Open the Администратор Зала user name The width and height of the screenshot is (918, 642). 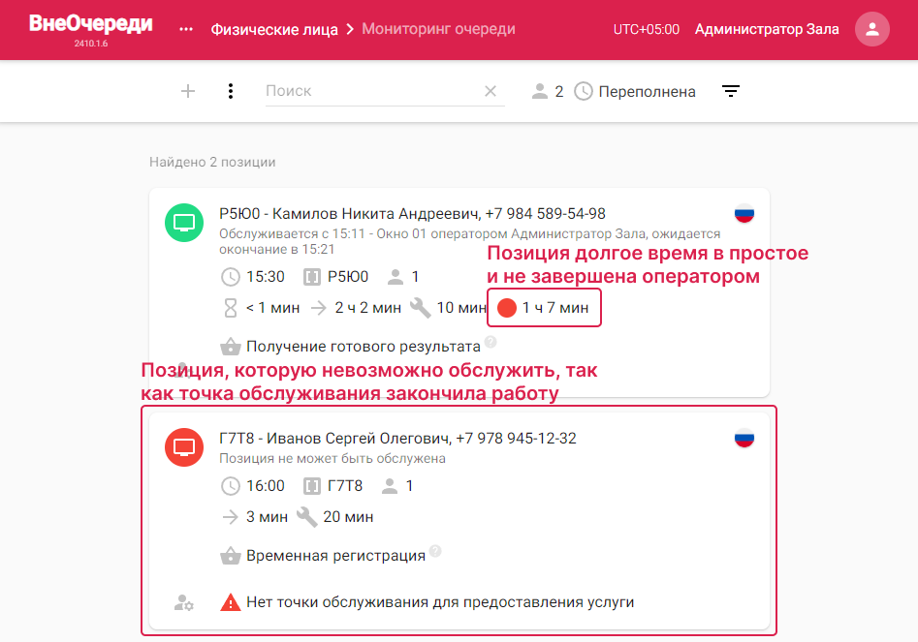767,29
